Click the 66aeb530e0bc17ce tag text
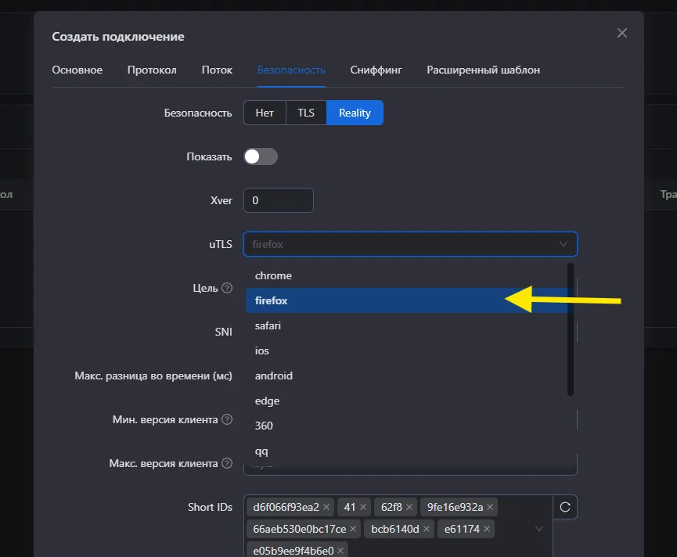This screenshot has height=557, width=677. pos(300,529)
